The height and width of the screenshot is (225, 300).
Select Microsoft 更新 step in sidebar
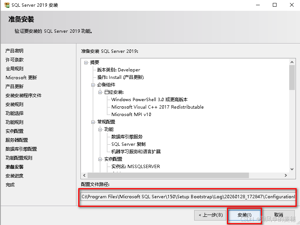(x=21, y=78)
